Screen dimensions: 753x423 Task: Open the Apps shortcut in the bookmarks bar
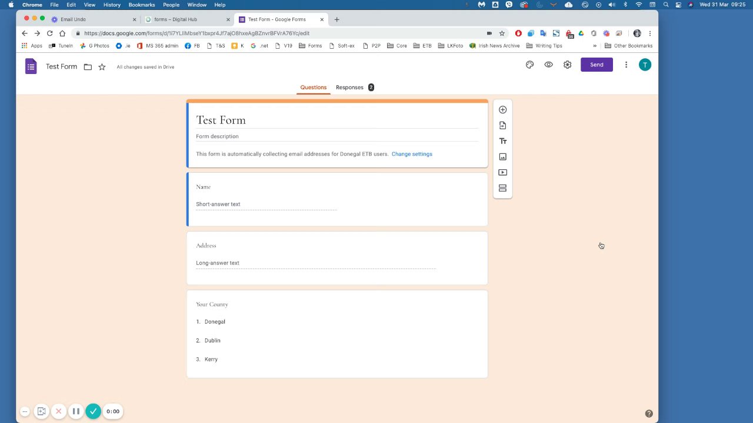click(32, 46)
